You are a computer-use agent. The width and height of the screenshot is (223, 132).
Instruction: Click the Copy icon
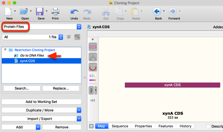(119, 11)
